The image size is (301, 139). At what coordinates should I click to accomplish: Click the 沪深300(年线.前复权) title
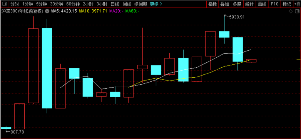point(22,11)
